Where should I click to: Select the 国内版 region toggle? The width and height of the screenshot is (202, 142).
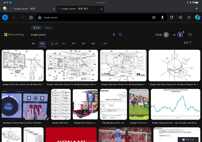coord(36,28)
